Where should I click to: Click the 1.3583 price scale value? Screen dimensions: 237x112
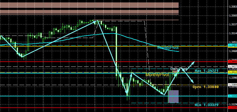233,7
